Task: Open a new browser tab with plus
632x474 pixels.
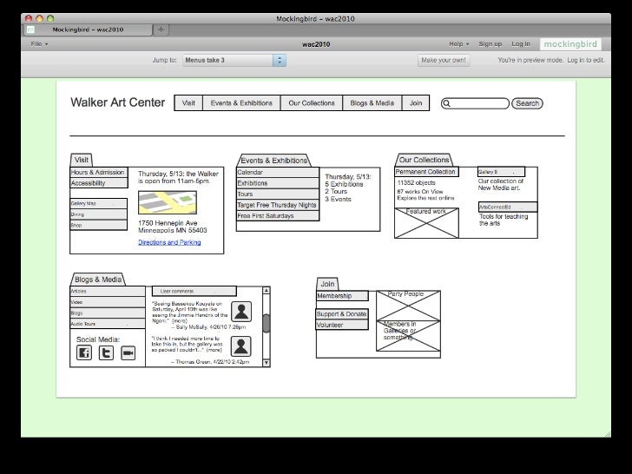Action: [161, 30]
